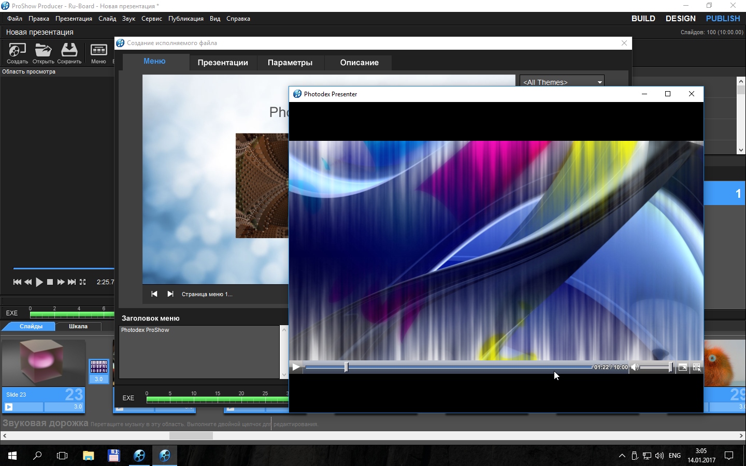Open Windows taskbar search
Image resolution: width=746 pixels, height=466 pixels.
(37, 456)
